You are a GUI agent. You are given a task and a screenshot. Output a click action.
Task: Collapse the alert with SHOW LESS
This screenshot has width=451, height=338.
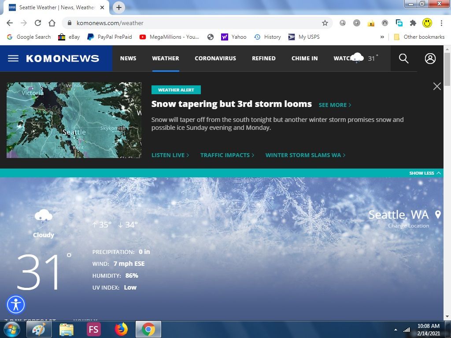(425, 173)
